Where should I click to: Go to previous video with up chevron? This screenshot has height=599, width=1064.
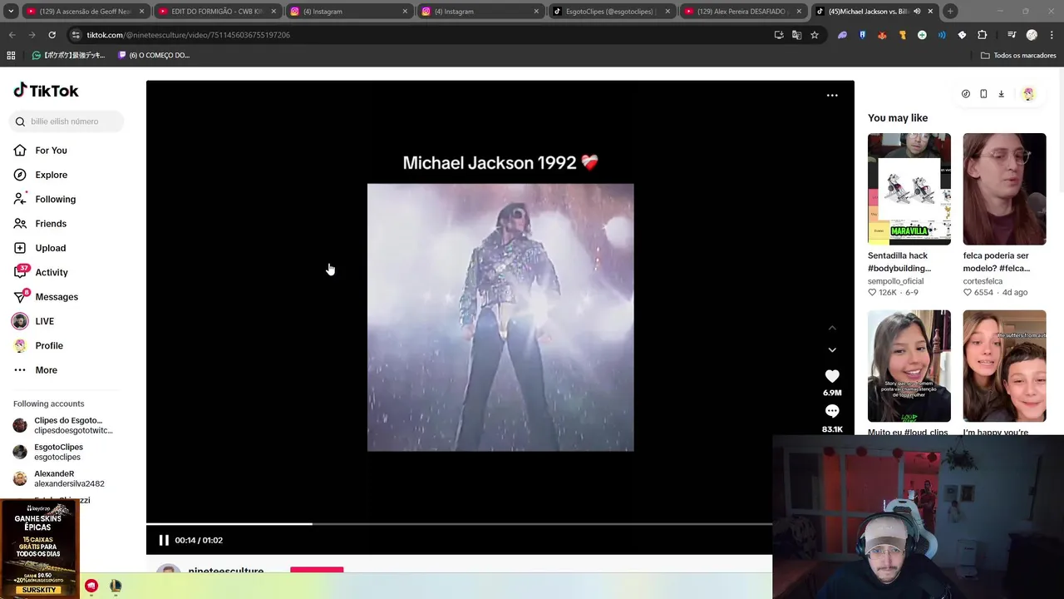point(832,328)
